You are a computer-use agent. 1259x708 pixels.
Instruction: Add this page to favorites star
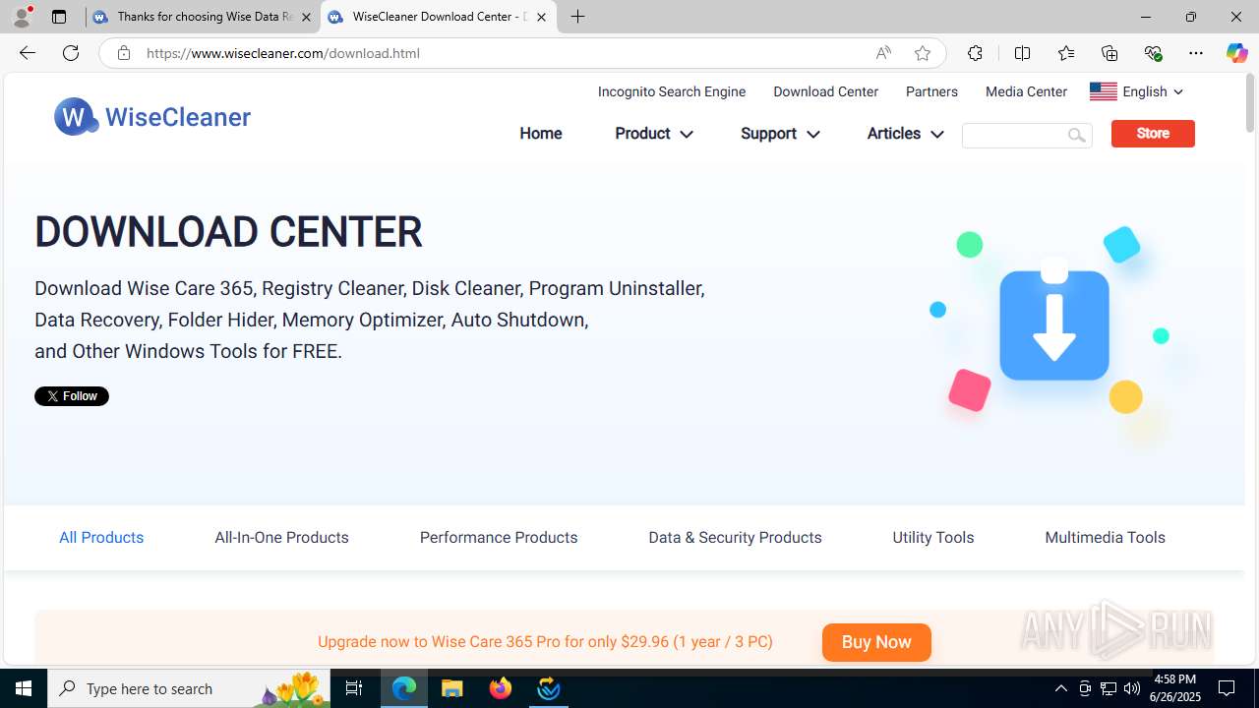[922, 53]
